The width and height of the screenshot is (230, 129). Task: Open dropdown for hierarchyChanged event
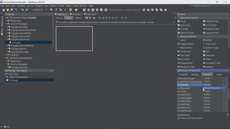click(224, 78)
